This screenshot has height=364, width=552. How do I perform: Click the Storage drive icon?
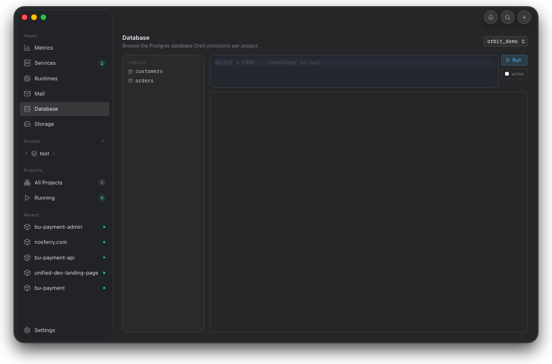[x=27, y=124]
